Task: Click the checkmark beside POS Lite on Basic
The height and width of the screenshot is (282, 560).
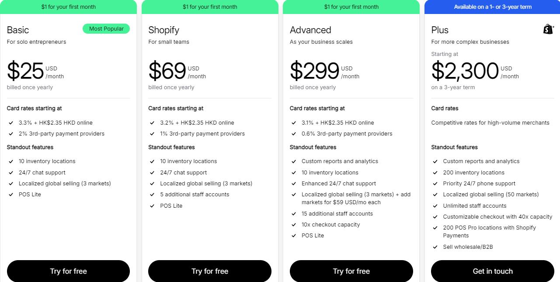Action: (x=11, y=194)
